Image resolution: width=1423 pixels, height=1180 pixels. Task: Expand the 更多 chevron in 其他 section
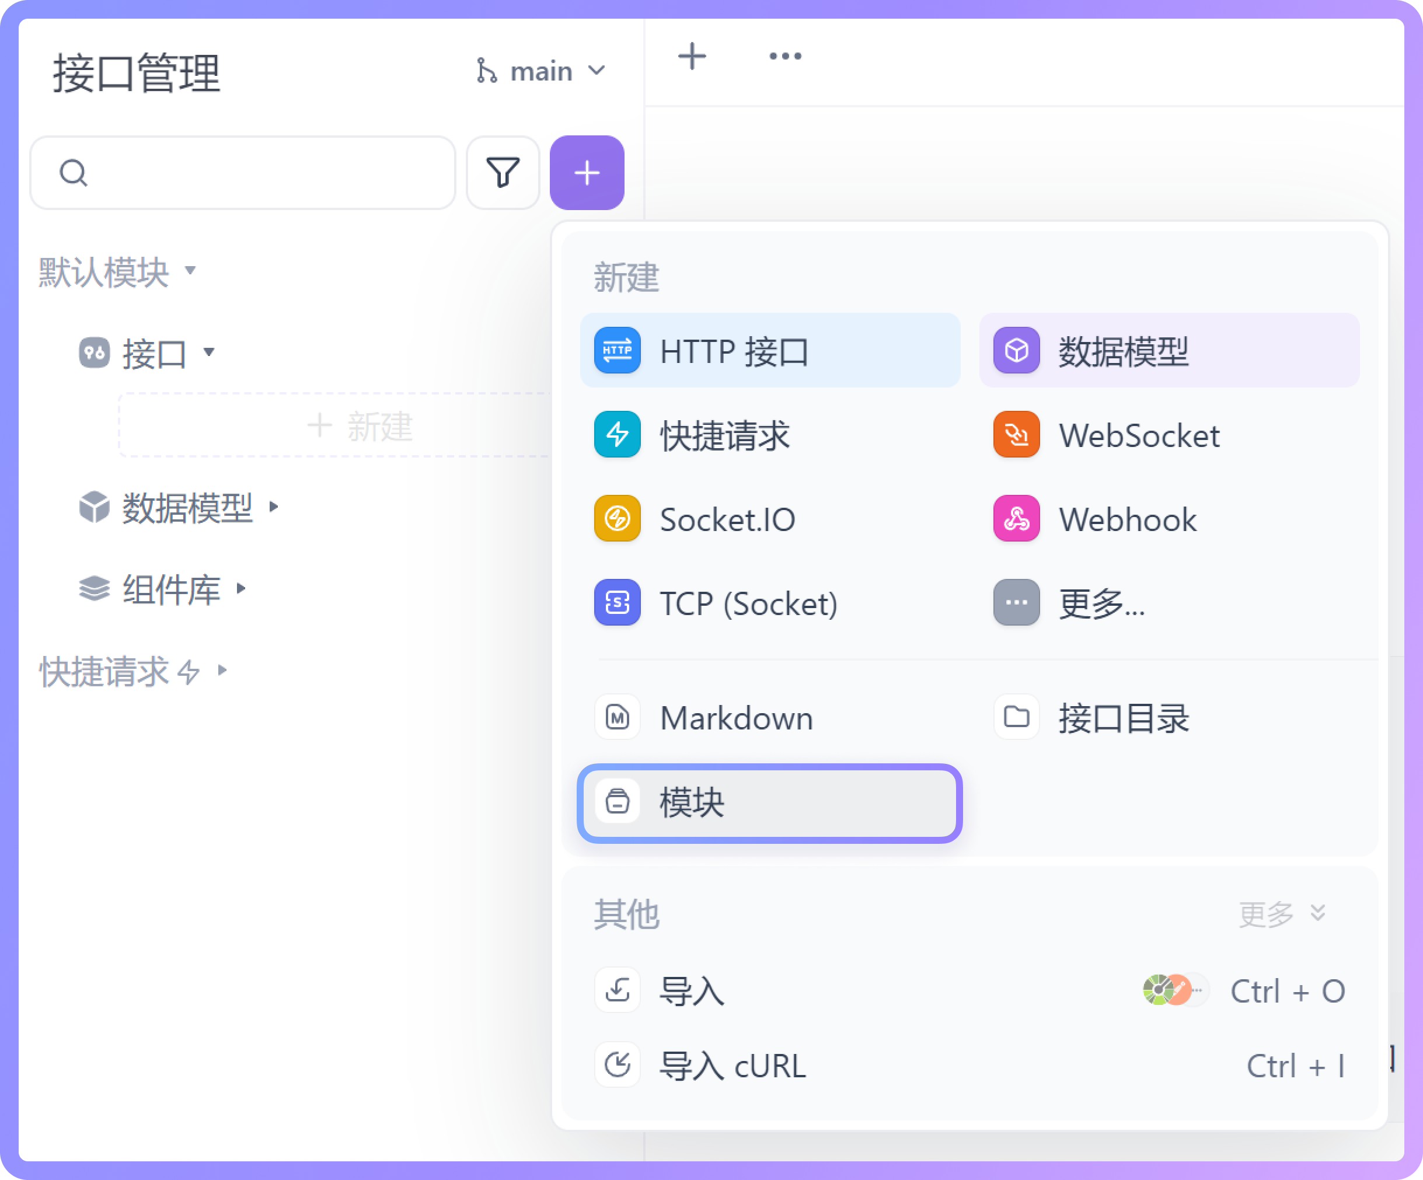pyautogui.click(x=1318, y=914)
